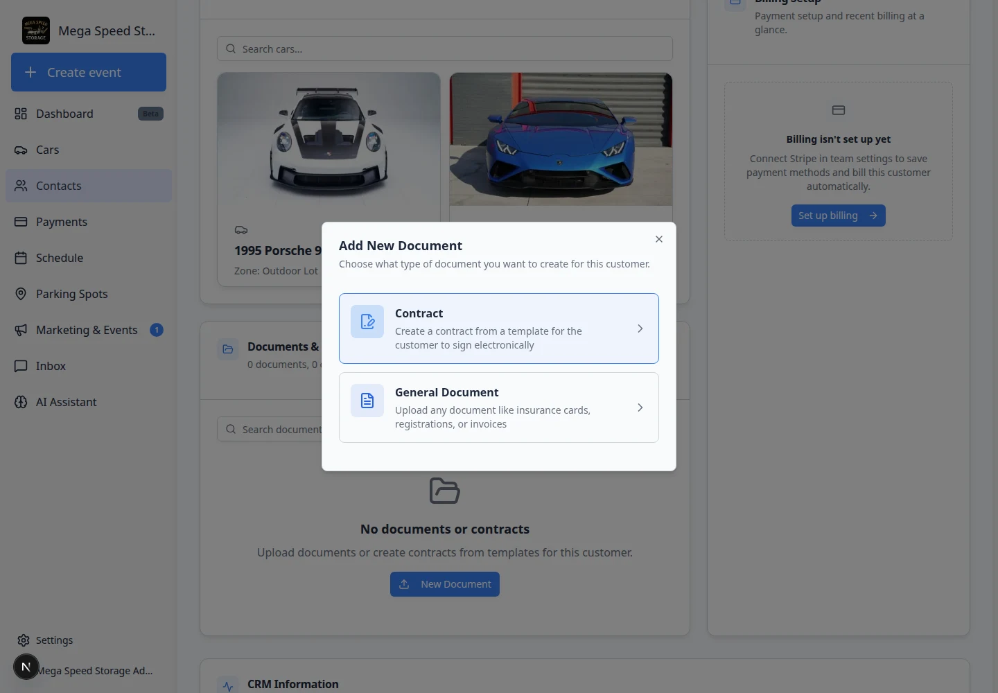998x693 pixels.
Task: Click the CRM Information activity icon
Action: 228,685
